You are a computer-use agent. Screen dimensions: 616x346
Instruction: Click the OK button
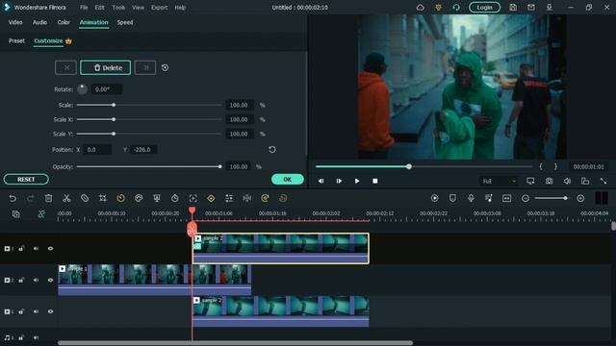(287, 180)
